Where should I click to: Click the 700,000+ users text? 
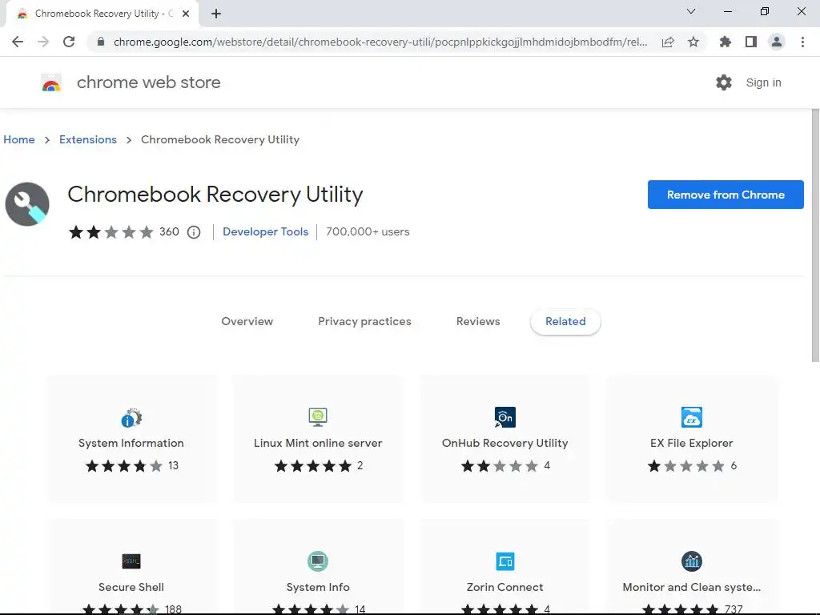(368, 231)
